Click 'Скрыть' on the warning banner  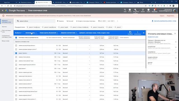[x=162, y=16]
